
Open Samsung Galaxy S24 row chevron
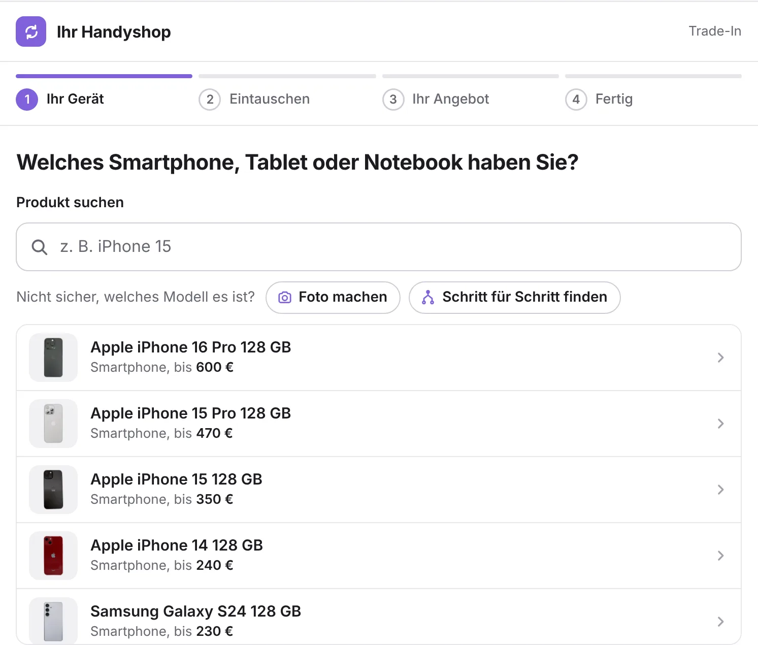pyautogui.click(x=720, y=622)
